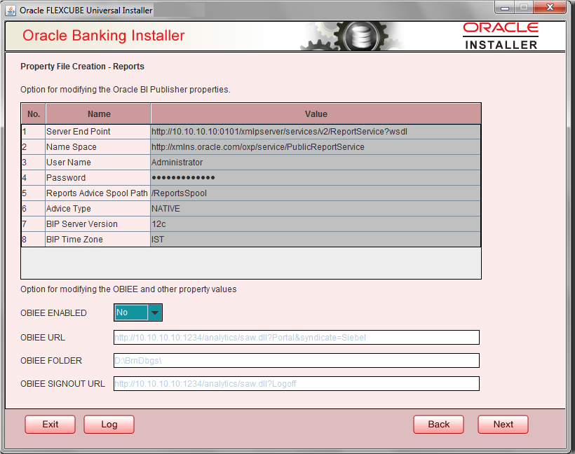Close the Oracle FLEXCUBE installer window
The height and width of the screenshot is (454, 575).
[x=550, y=7]
